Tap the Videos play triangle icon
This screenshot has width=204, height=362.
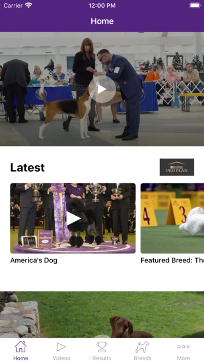[61, 347]
